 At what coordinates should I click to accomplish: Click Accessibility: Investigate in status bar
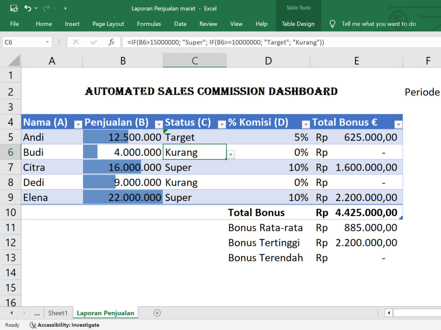coord(65,325)
